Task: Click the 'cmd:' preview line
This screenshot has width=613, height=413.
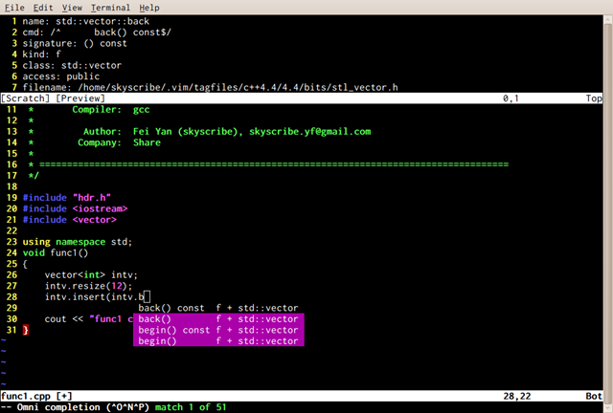Action: pyautogui.click(x=97, y=33)
